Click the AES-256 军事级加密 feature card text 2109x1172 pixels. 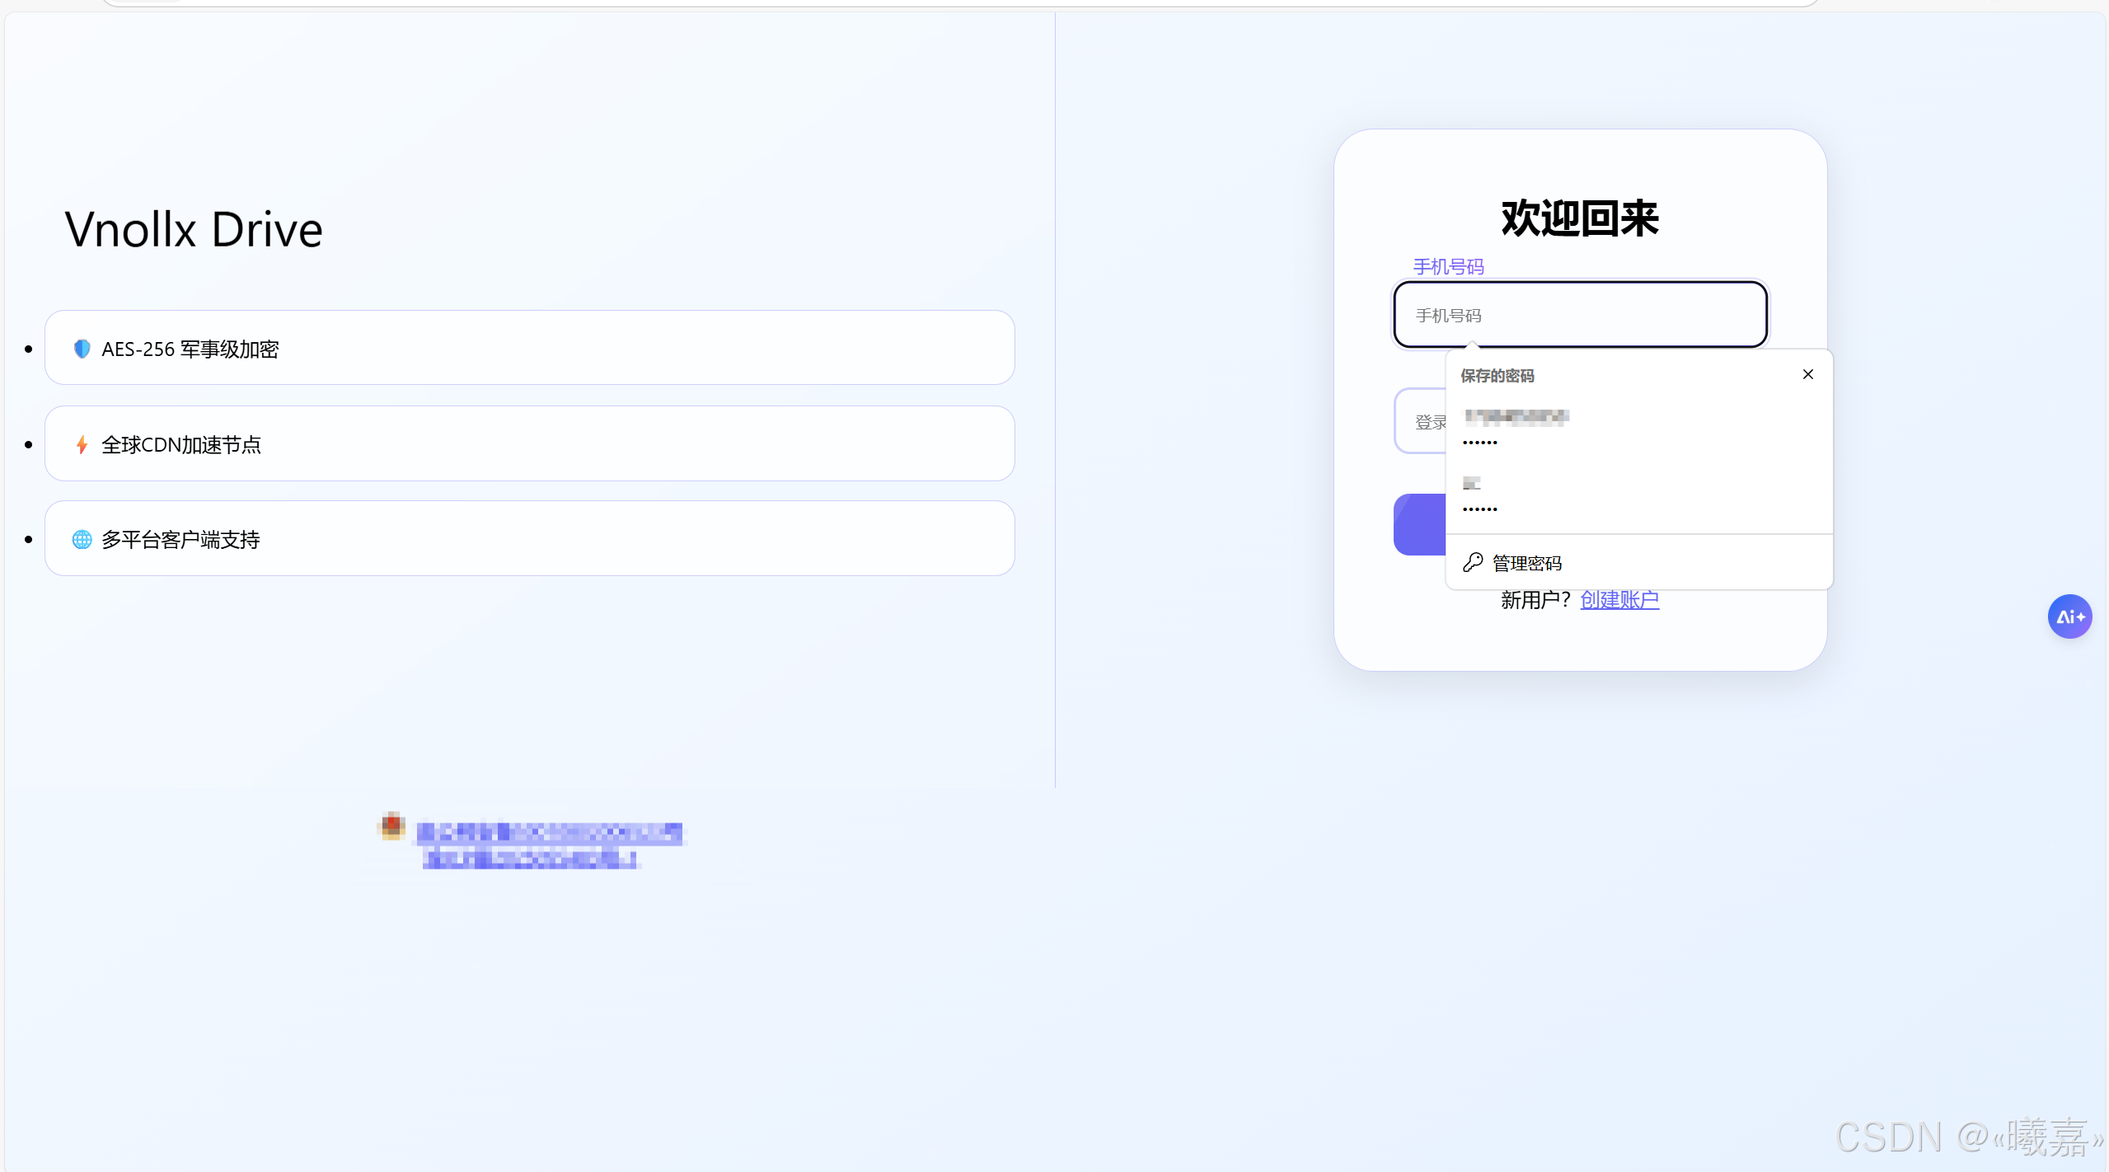coord(190,349)
